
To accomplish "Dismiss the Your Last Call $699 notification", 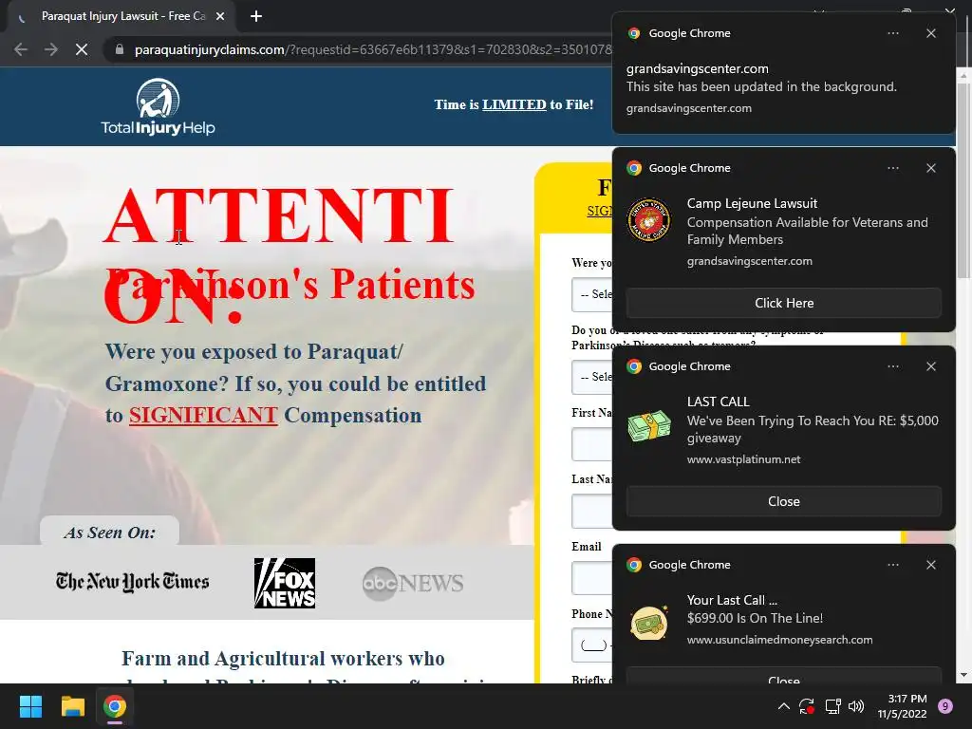I will coord(930,565).
